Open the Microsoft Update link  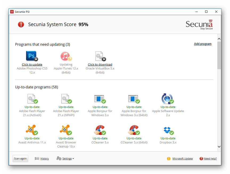click(182, 159)
